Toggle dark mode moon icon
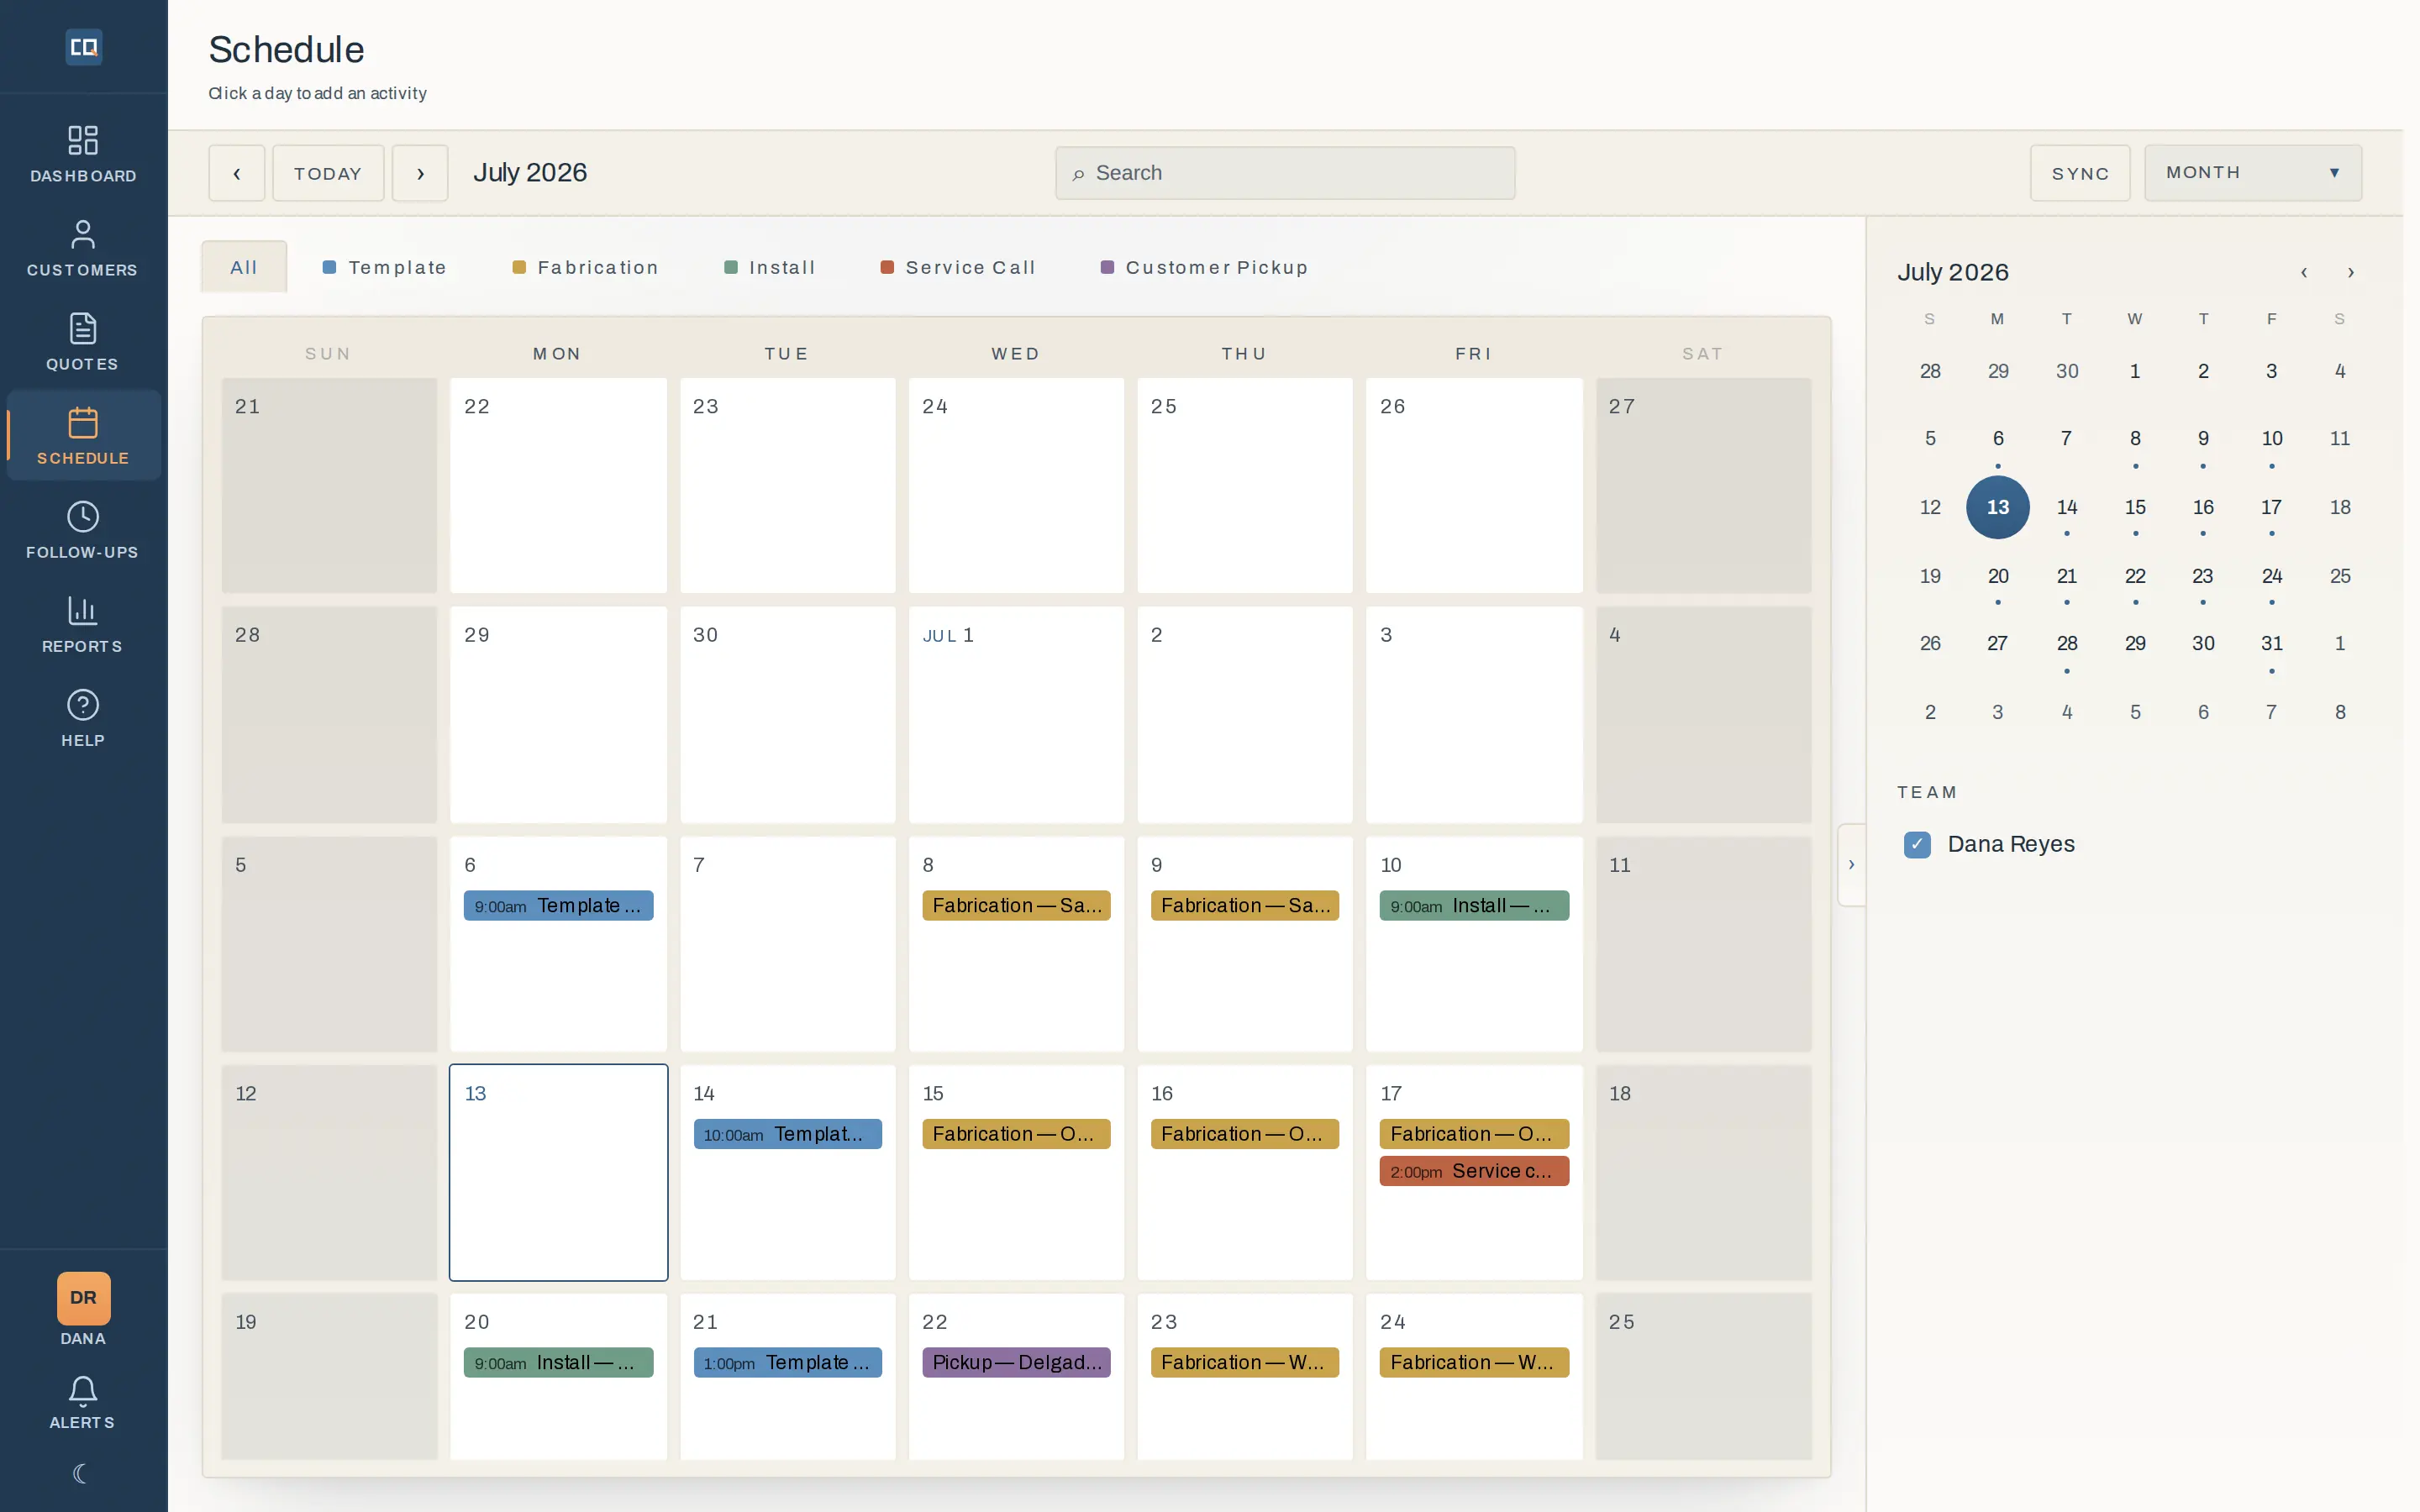The image size is (2420, 1512). point(82,1473)
